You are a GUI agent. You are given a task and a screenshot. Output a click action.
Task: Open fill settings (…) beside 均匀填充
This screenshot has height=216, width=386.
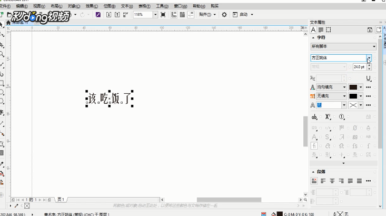point(368,87)
